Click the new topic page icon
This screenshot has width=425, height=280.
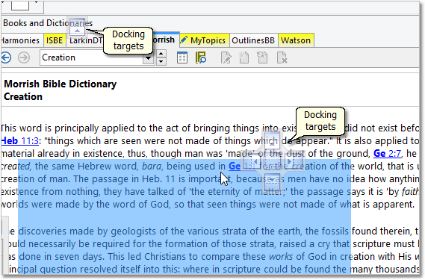click(x=243, y=57)
